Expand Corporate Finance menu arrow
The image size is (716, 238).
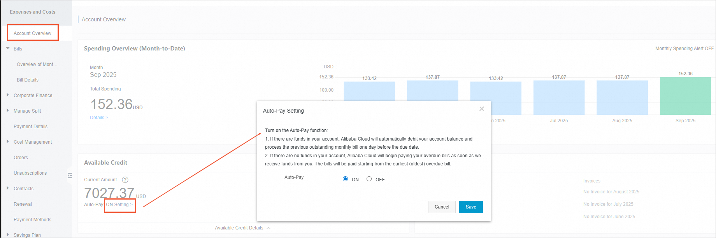tap(8, 95)
